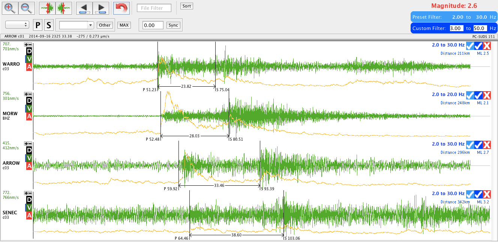
Task: Reject the SENEC trace with red X
Action: [x=487, y=194]
